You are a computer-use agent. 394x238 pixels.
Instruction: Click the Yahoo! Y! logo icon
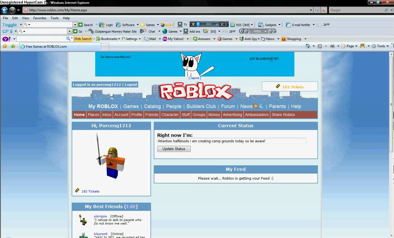point(6,39)
